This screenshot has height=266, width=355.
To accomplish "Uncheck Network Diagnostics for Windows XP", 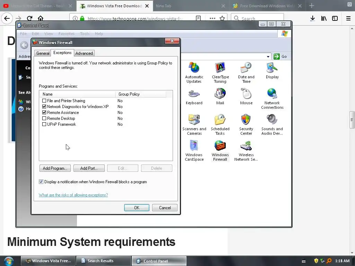I will pos(44,107).
